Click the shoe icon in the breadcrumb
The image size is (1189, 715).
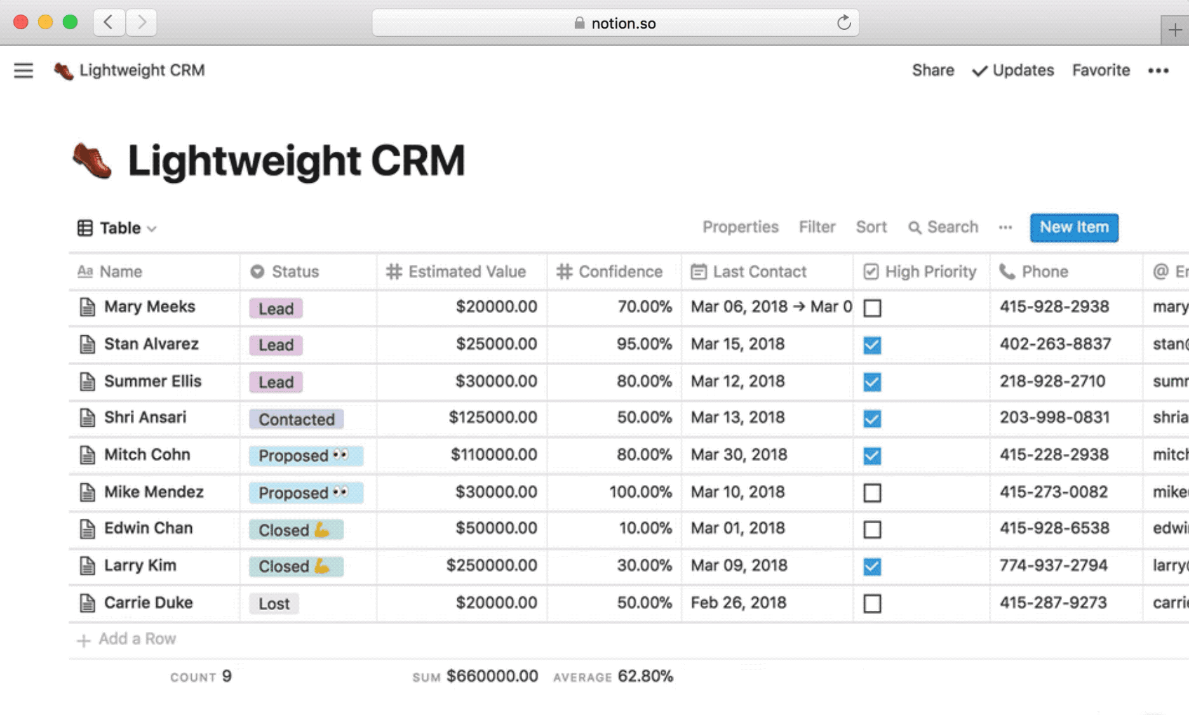pos(64,71)
